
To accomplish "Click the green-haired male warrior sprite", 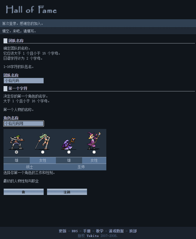I will (x=17, y=142).
